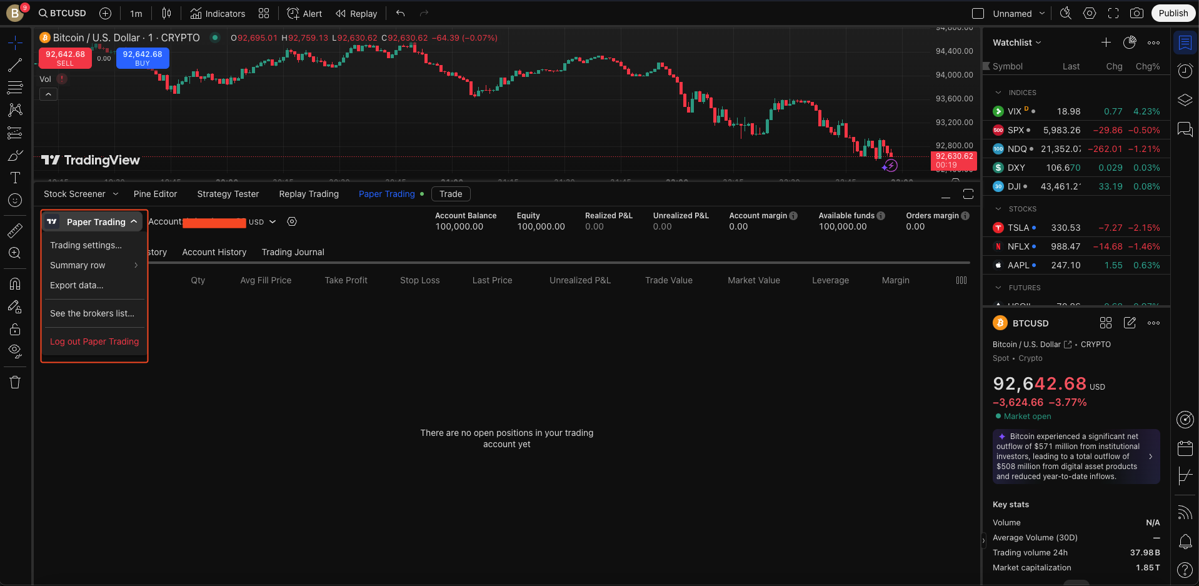Collapse the INDICES watchlist section
Viewport: 1199px width, 586px height.
pyautogui.click(x=998, y=93)
